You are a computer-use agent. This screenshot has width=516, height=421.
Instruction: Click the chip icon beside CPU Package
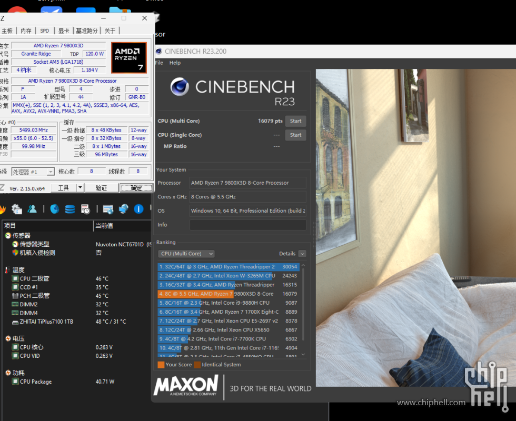(x=15, y=382)
